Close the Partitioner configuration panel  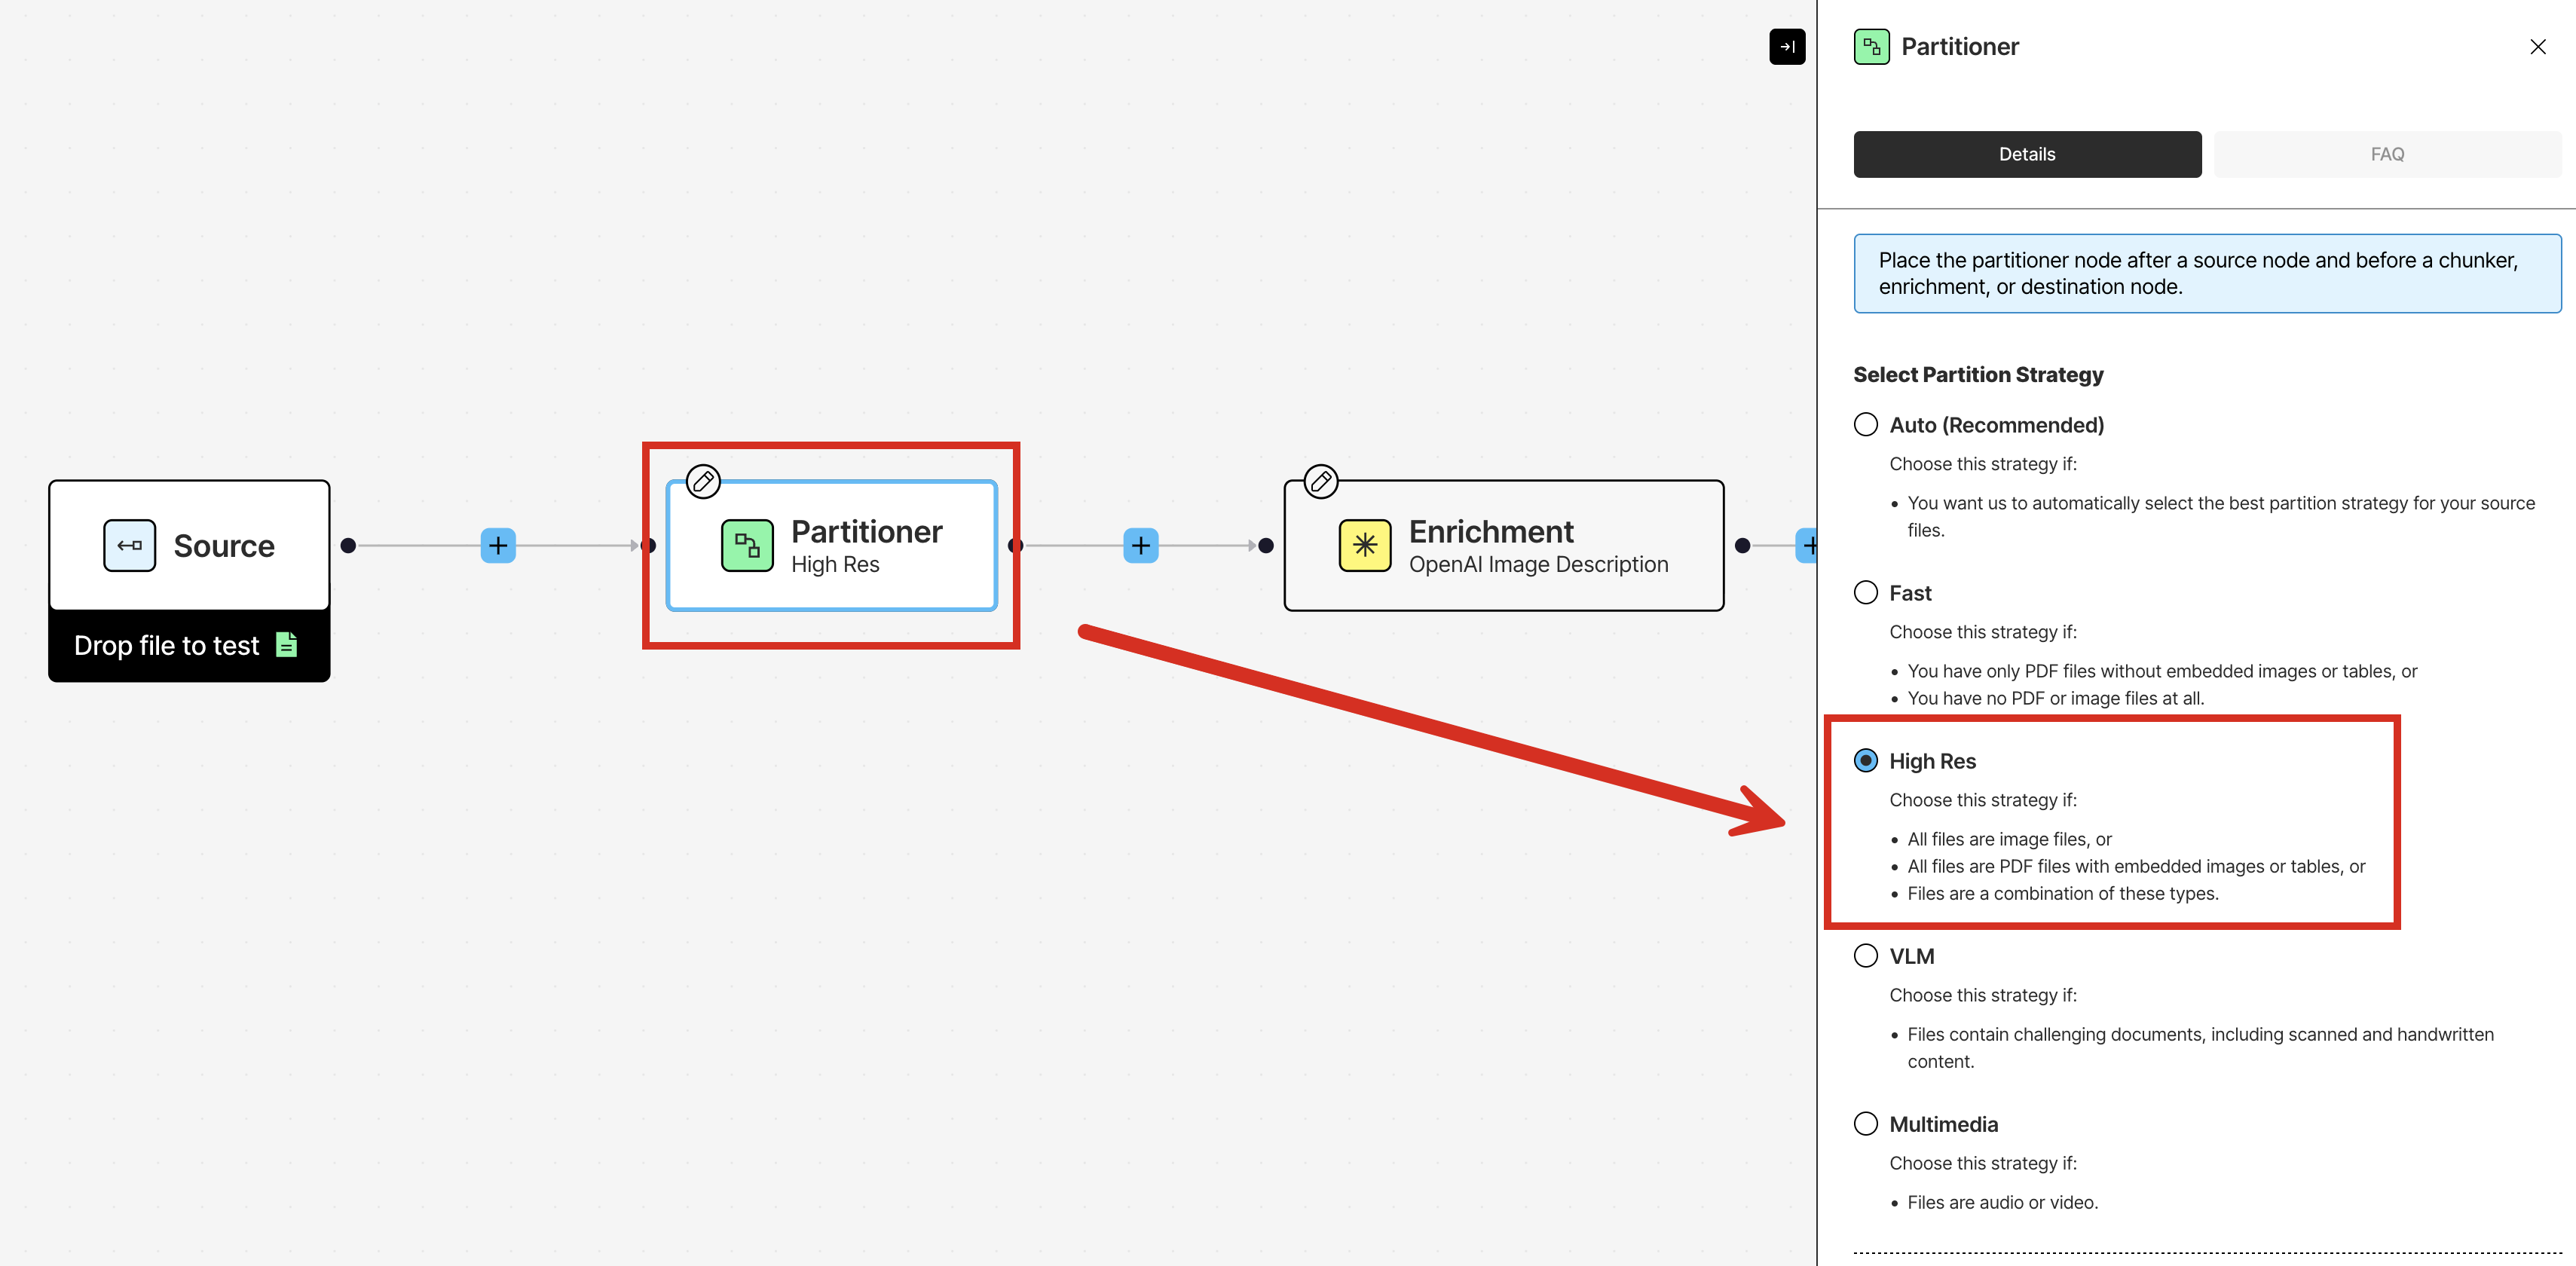tap(2537, 46)
